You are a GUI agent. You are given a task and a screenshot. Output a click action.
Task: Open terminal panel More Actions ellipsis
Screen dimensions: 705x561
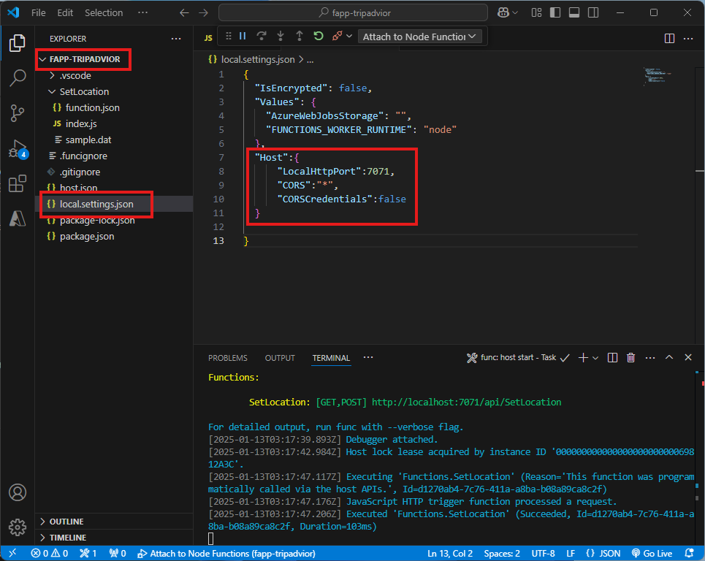point(650,358)
